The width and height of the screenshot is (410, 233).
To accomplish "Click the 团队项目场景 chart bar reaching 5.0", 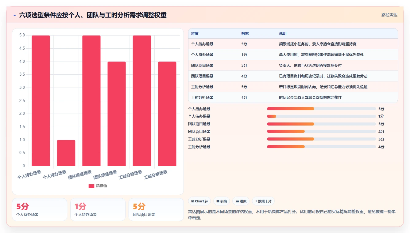I will (x=91, y=101).
